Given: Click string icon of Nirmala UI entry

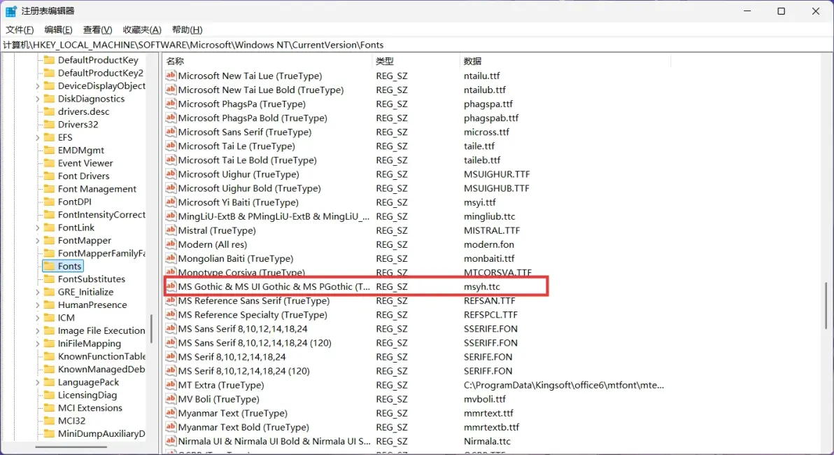Looking at the screenshot, I should [x=170, y=441].
